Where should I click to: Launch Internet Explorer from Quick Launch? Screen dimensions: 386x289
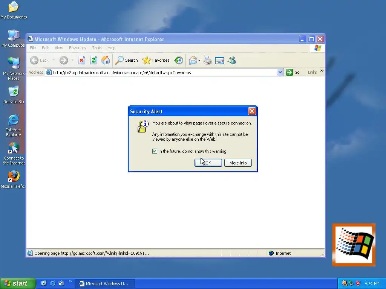click(x=52, y=283)
